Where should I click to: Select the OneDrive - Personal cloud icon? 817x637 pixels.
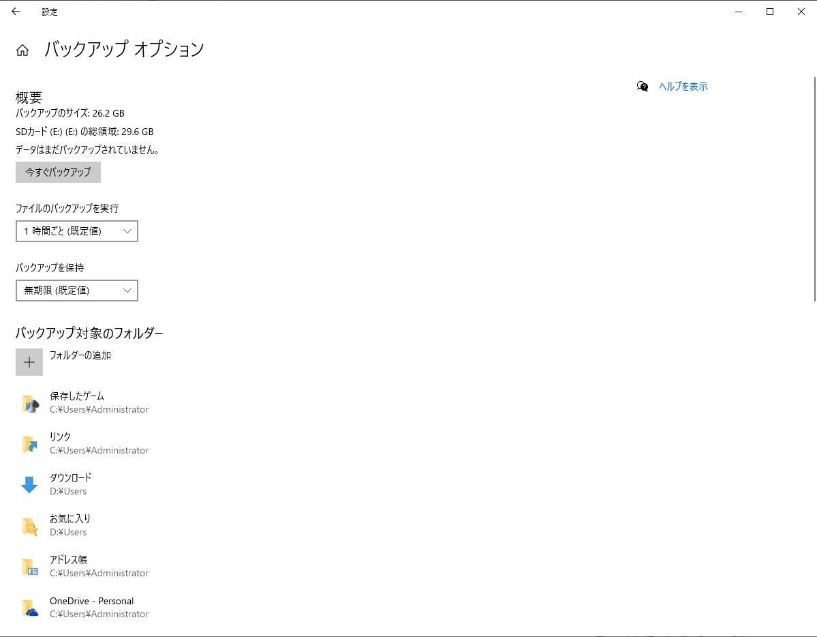coord(29,607)
